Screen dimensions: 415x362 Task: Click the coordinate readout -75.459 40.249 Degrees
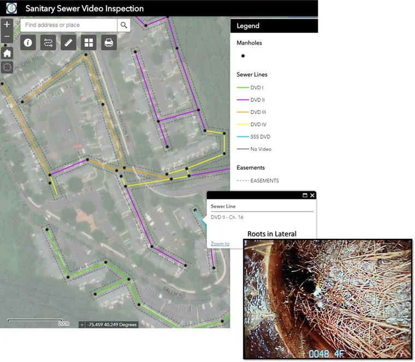coord(112,325)
